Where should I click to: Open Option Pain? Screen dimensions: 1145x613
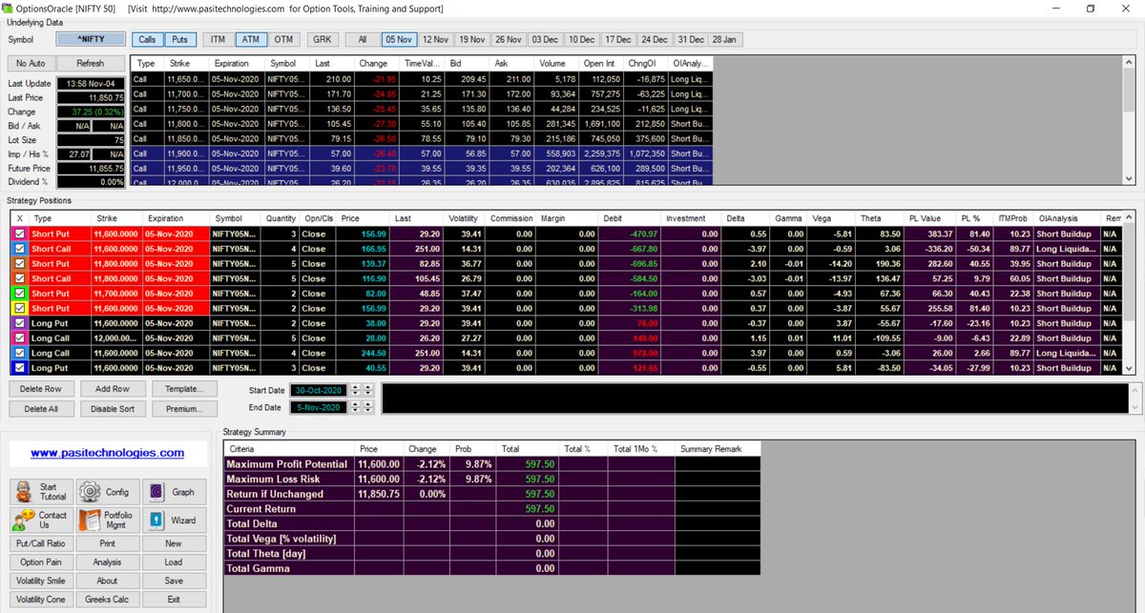[x=41, y=562]
